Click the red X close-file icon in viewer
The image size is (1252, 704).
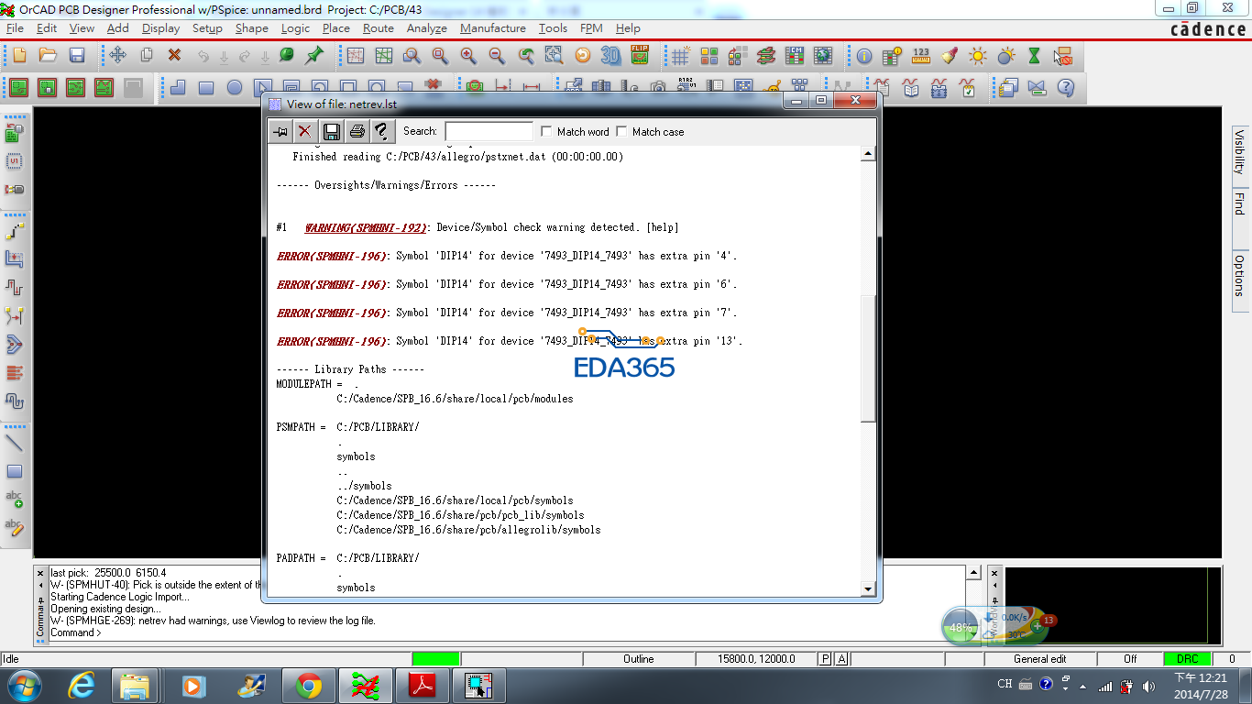305,131
